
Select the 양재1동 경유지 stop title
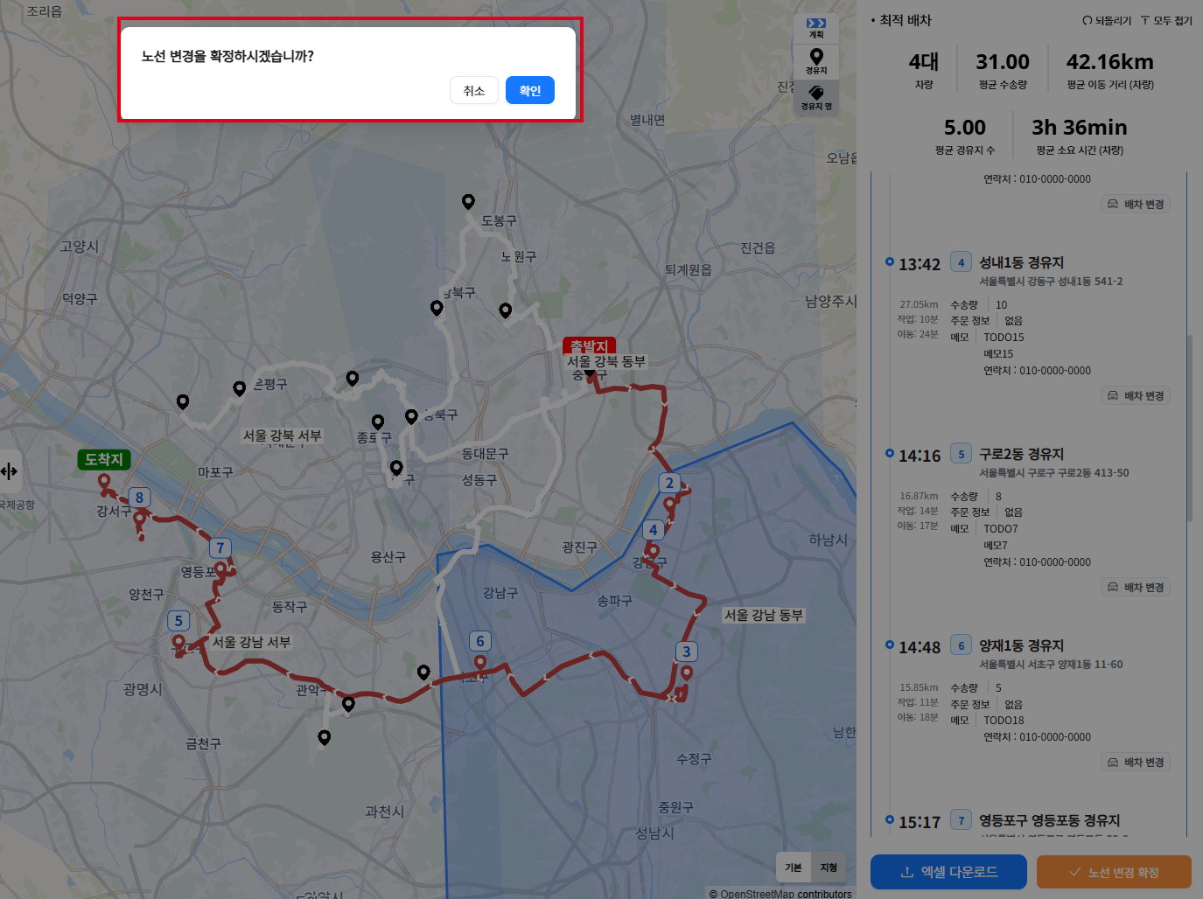(1021, 645)
